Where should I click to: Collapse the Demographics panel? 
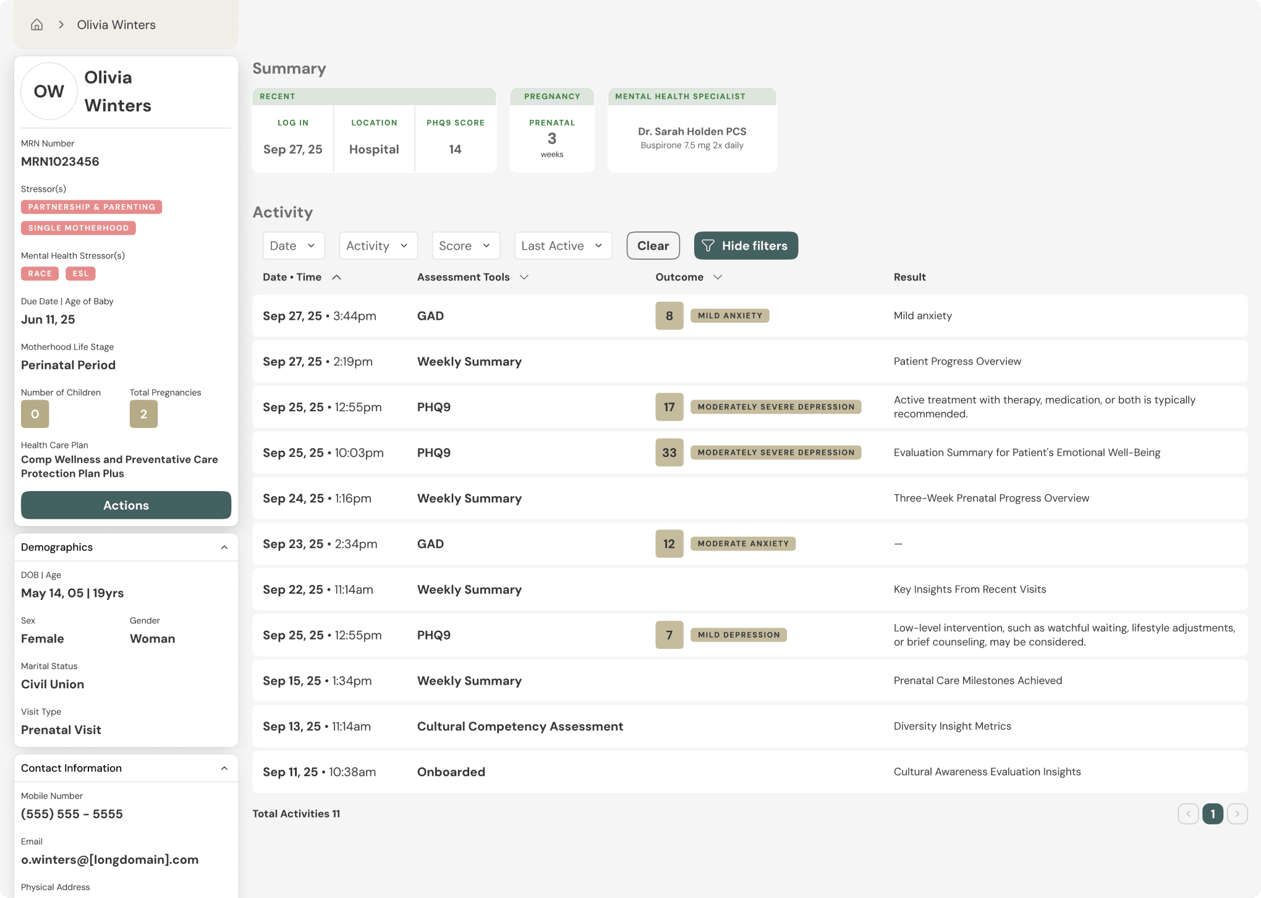(224, 547)
